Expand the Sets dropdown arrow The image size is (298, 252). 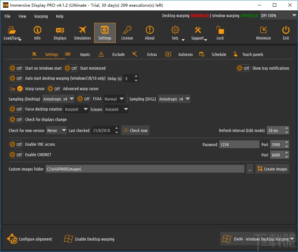click(183, 40)
